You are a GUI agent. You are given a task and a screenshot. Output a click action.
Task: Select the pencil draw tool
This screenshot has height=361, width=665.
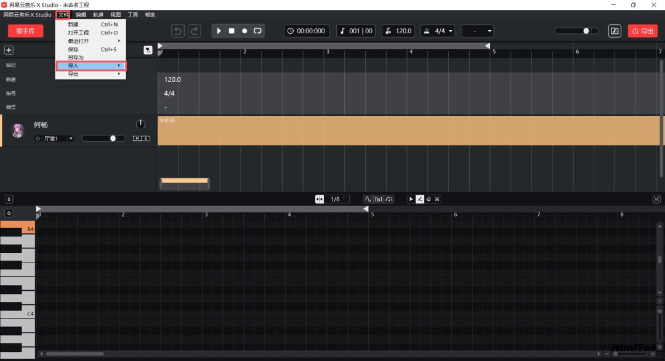[x=419, y=199]
